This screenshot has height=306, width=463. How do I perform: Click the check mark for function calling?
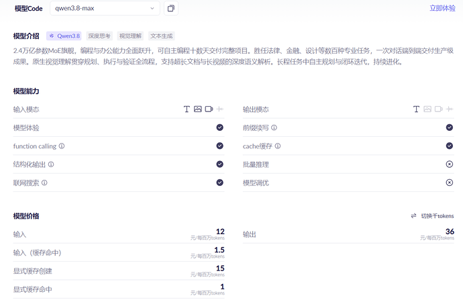219,146
